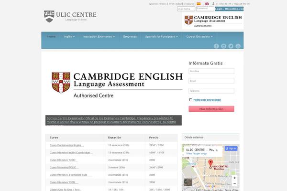
Task: Click the ULIC Centre shield logo
Action: tap(49, 16)
